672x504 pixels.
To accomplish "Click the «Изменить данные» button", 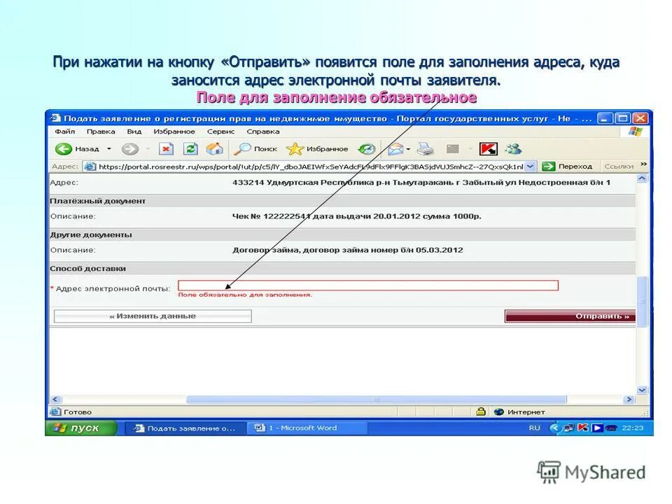I will point(153,316).
